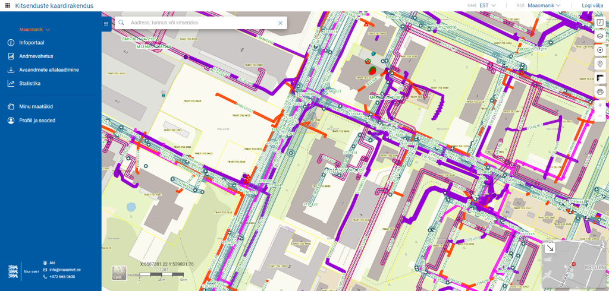
Task: Click the map label 1712420
Action: point(309,204)
